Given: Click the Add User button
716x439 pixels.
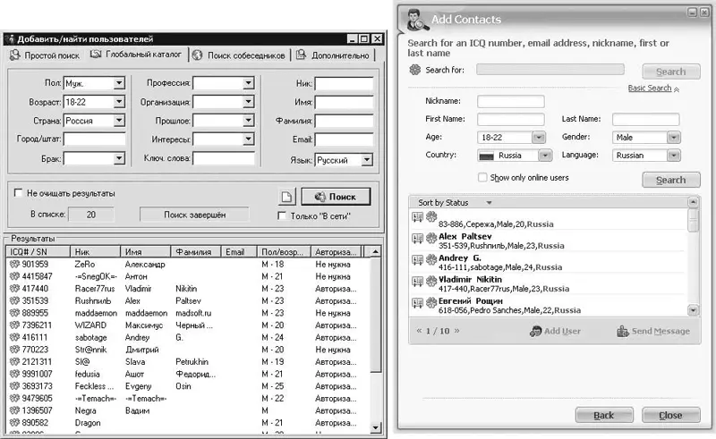Looking at the screenshot, I should pos(555,332).
